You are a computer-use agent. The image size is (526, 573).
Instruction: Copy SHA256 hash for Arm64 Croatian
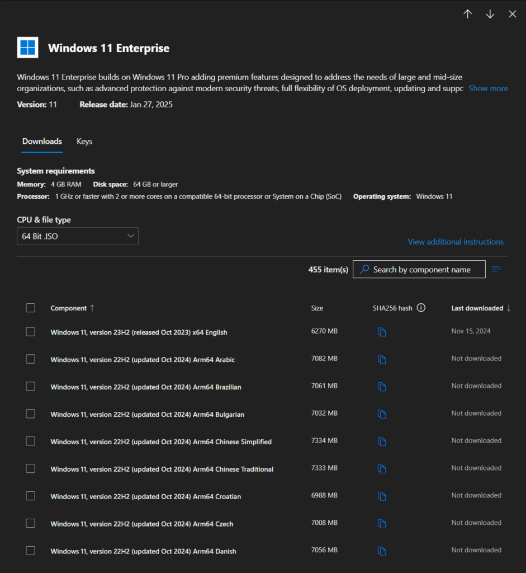pyautogui.click(x=382, y=496)
